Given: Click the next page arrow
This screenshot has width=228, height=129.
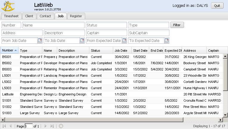Looking at the screenshot, I should click(x=46, y=126).
